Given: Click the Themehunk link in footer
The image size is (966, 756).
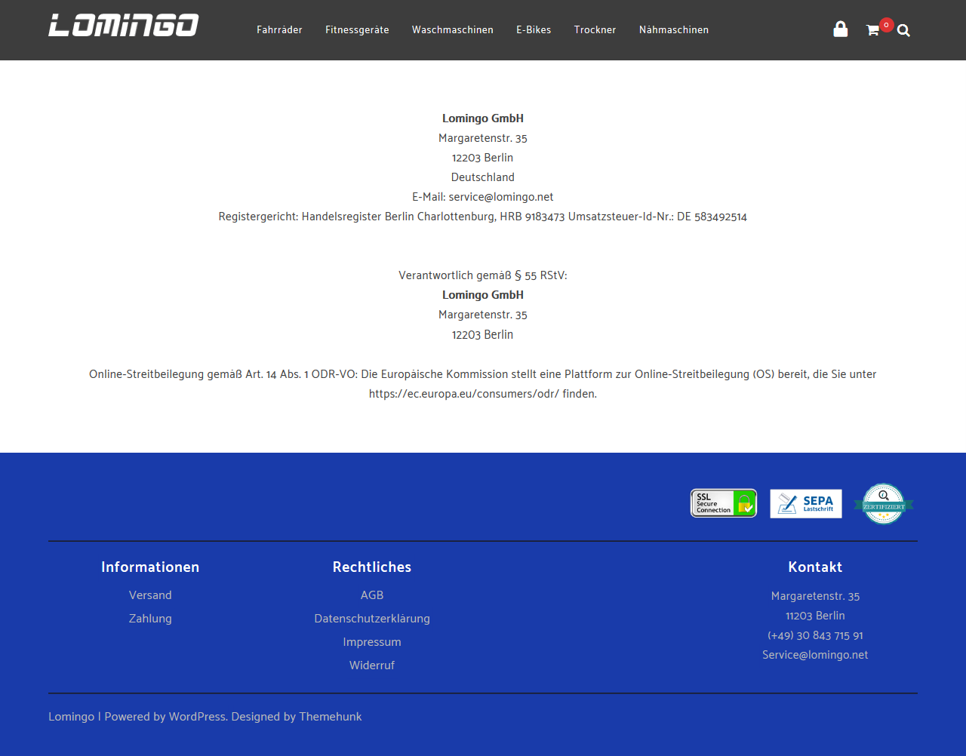Looking at the screenshot, I should [x=331, y=717].
